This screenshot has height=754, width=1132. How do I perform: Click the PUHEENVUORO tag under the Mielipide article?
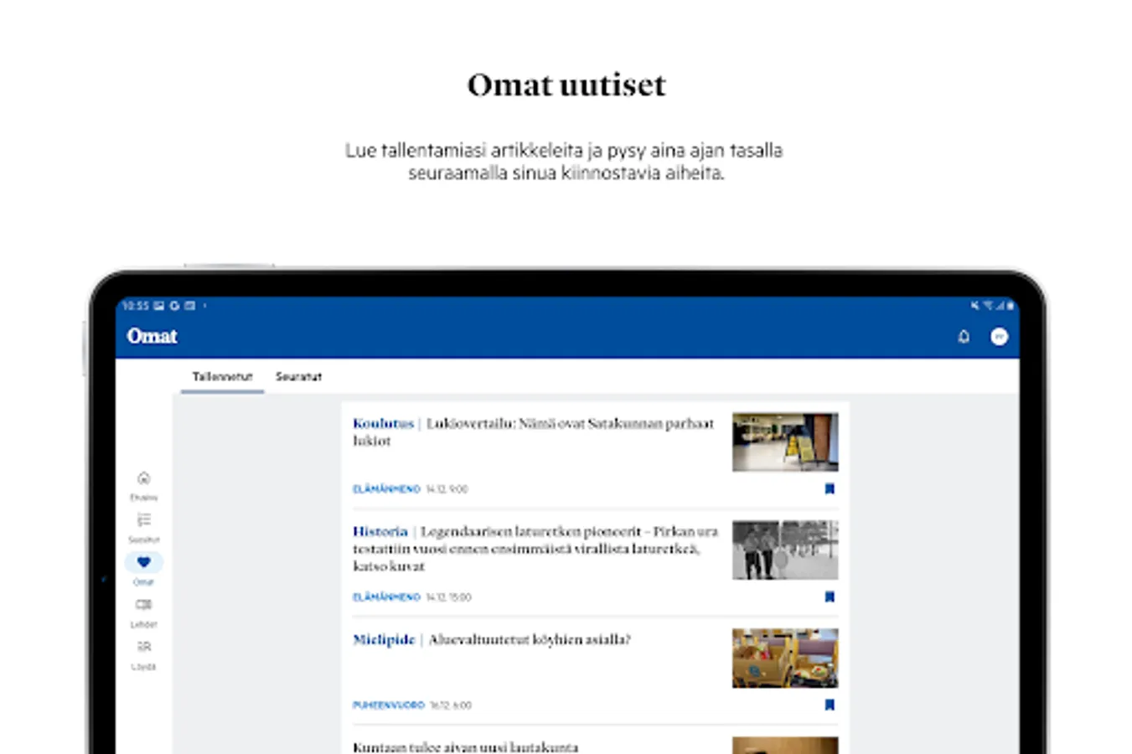(x=390, y=705)
